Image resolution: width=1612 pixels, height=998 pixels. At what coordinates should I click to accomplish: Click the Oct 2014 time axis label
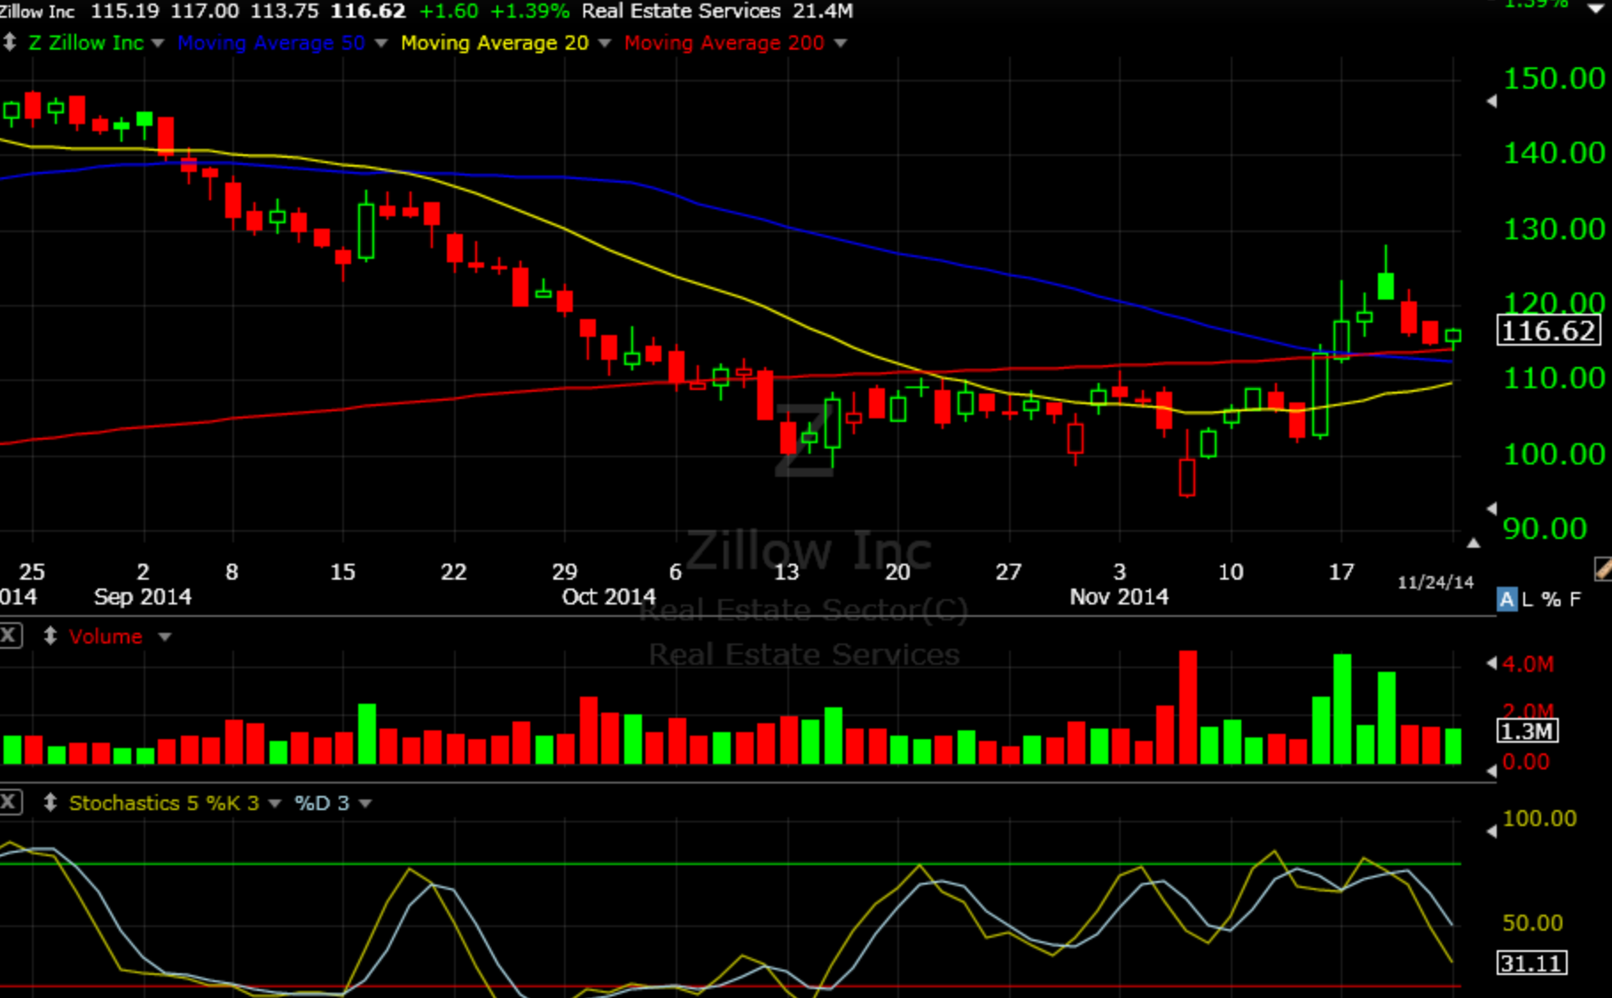tap(608, 596)
